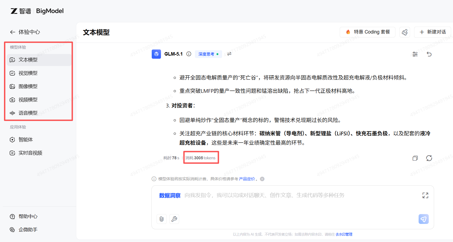Screen dimensions: 453x242
Task: Click the undo arrow icon
Action: (x=429, y=54)
